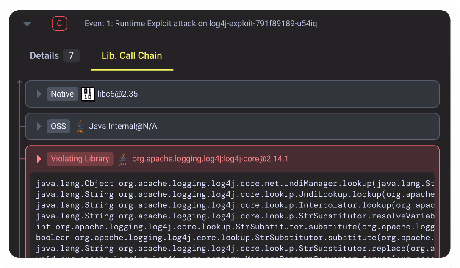Image resolution: width=460 pixels, height=268 pixels.
Task: Select the JndiLookup.lookup call chain line
Action: click(x=235, y=194)
